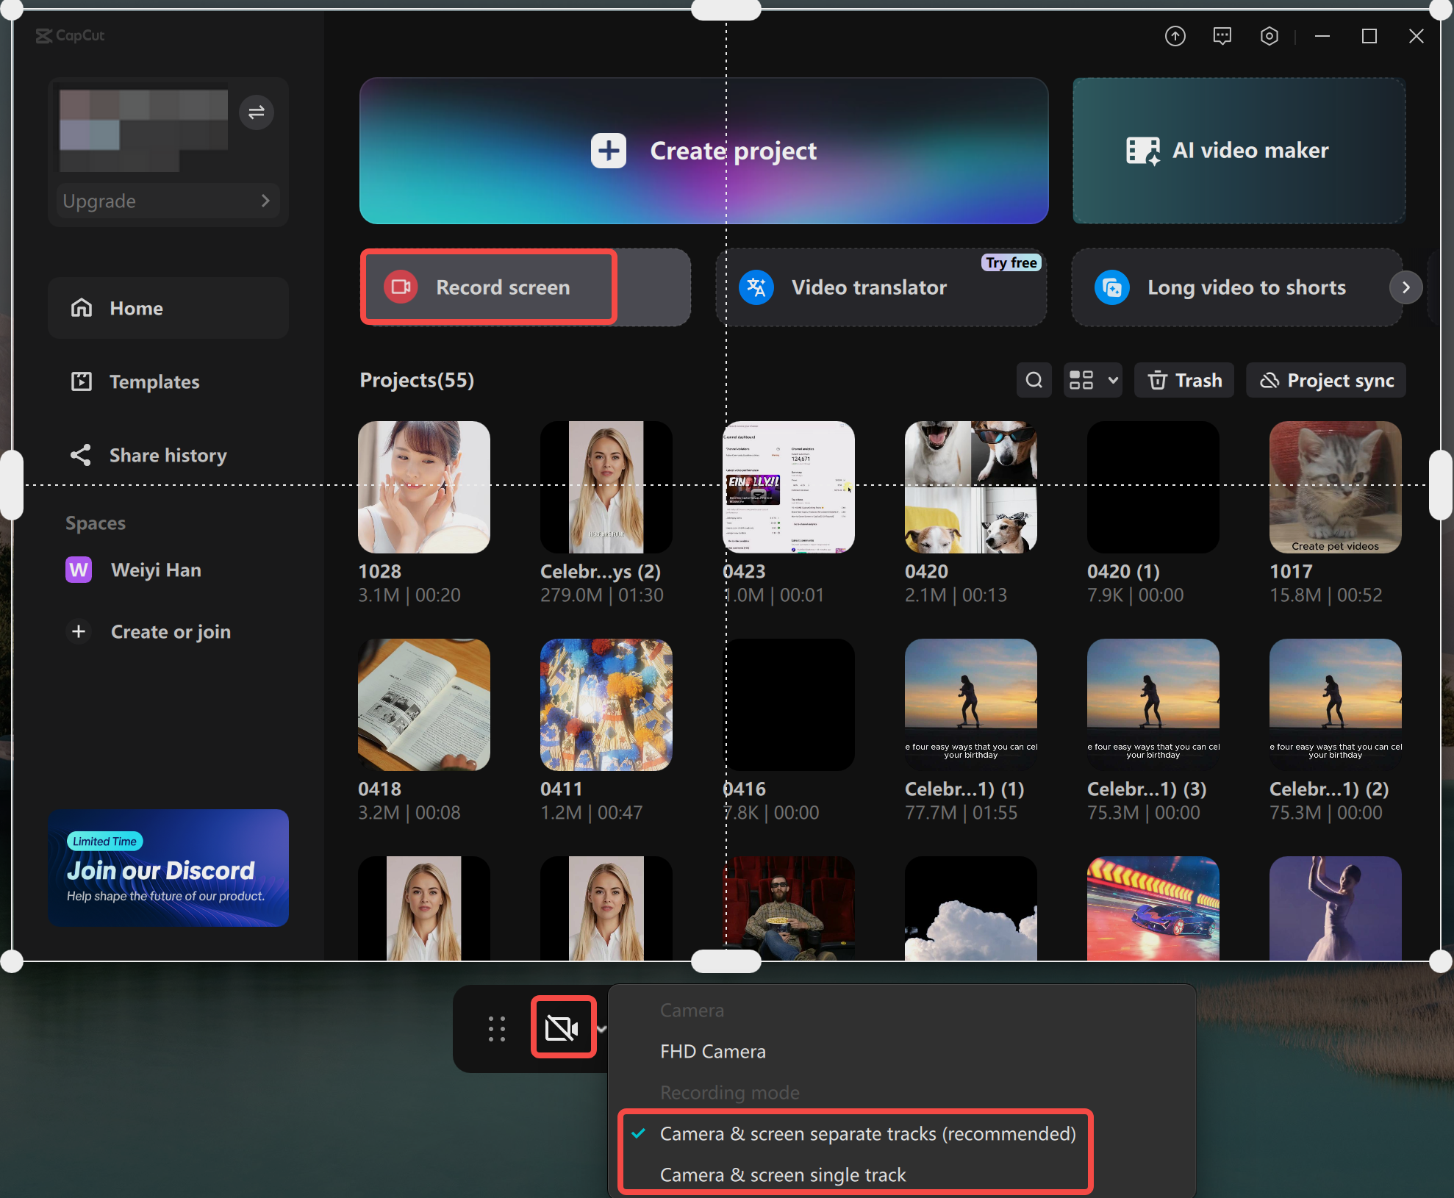The height and width of the screenshot is (1198, 1454).
Task: Select the Record screen tool
Action: coord(487,287)
